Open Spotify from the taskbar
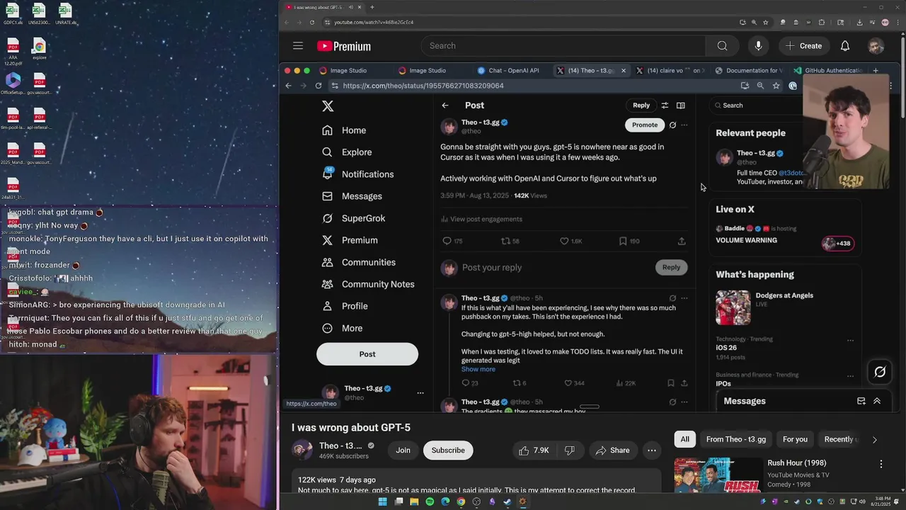 point(430,501)
